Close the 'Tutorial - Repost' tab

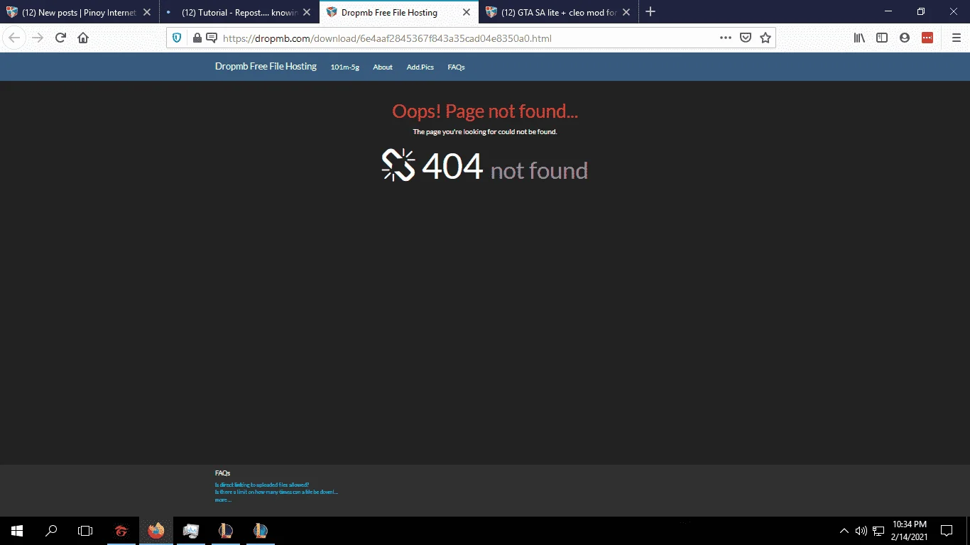coord(307,13)
